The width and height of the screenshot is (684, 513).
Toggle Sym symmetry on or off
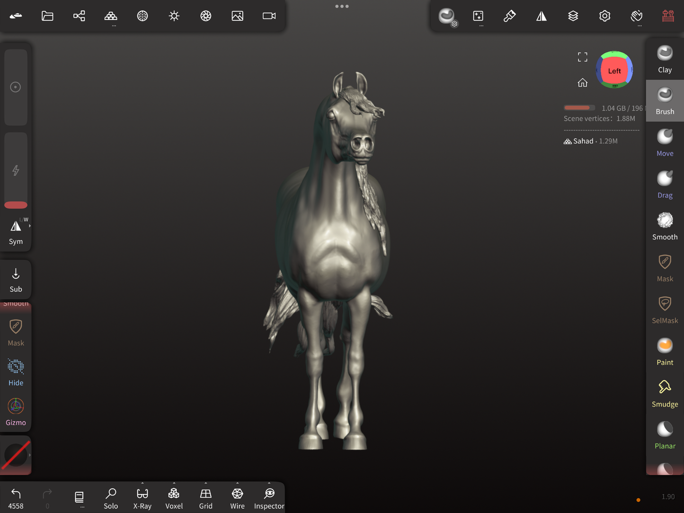pyautogui.click(x=16, y=232)
